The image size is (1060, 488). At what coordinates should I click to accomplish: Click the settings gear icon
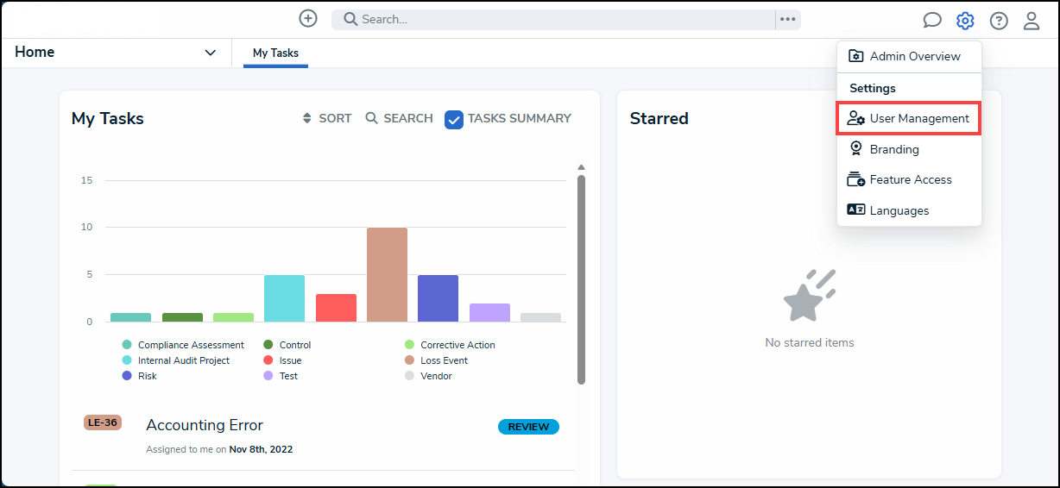[x=965, y=21]
